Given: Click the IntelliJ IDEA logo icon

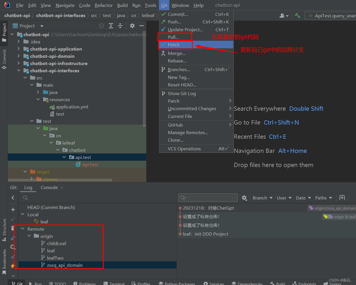Looking at the screenshot, I should [x=7, y=5].
